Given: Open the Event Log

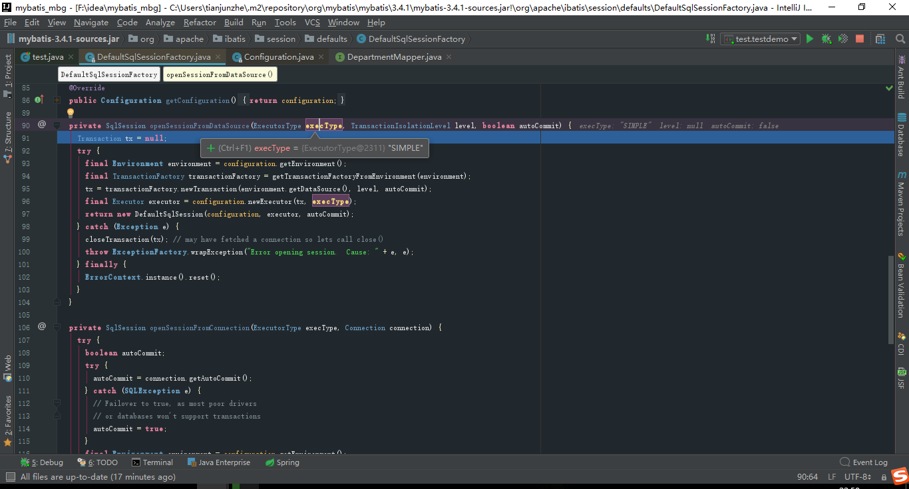Looking at the screenshot, I should click(864, 462).
